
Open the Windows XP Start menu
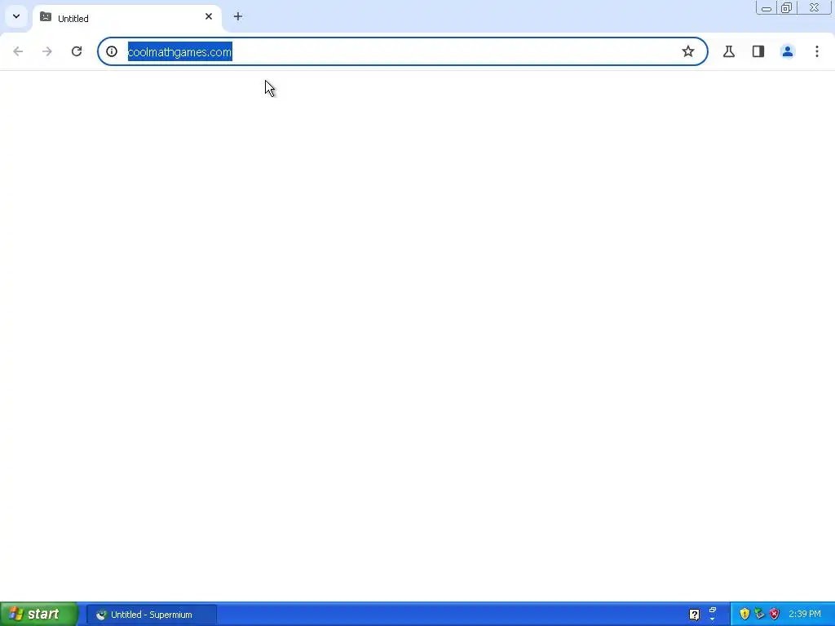(x=38, y=615)
